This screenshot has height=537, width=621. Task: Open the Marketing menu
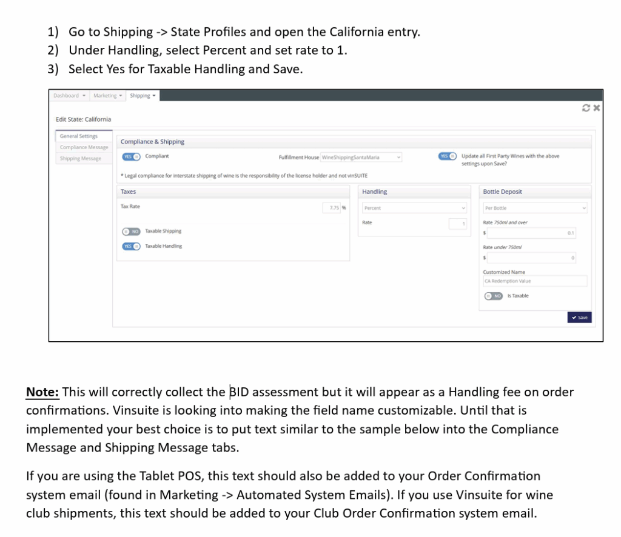tap(108, 96)
